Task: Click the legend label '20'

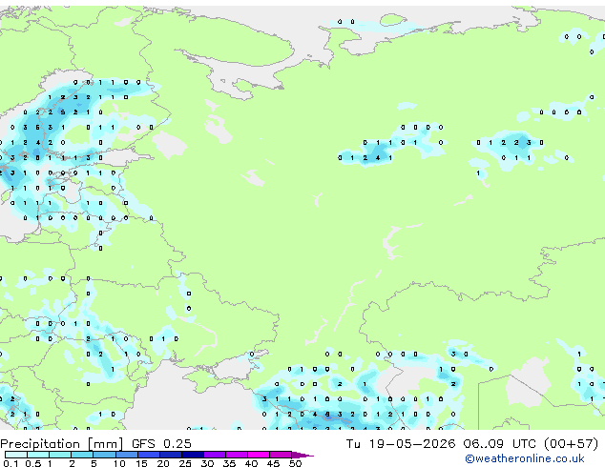Action: click(x=163, y=463)
